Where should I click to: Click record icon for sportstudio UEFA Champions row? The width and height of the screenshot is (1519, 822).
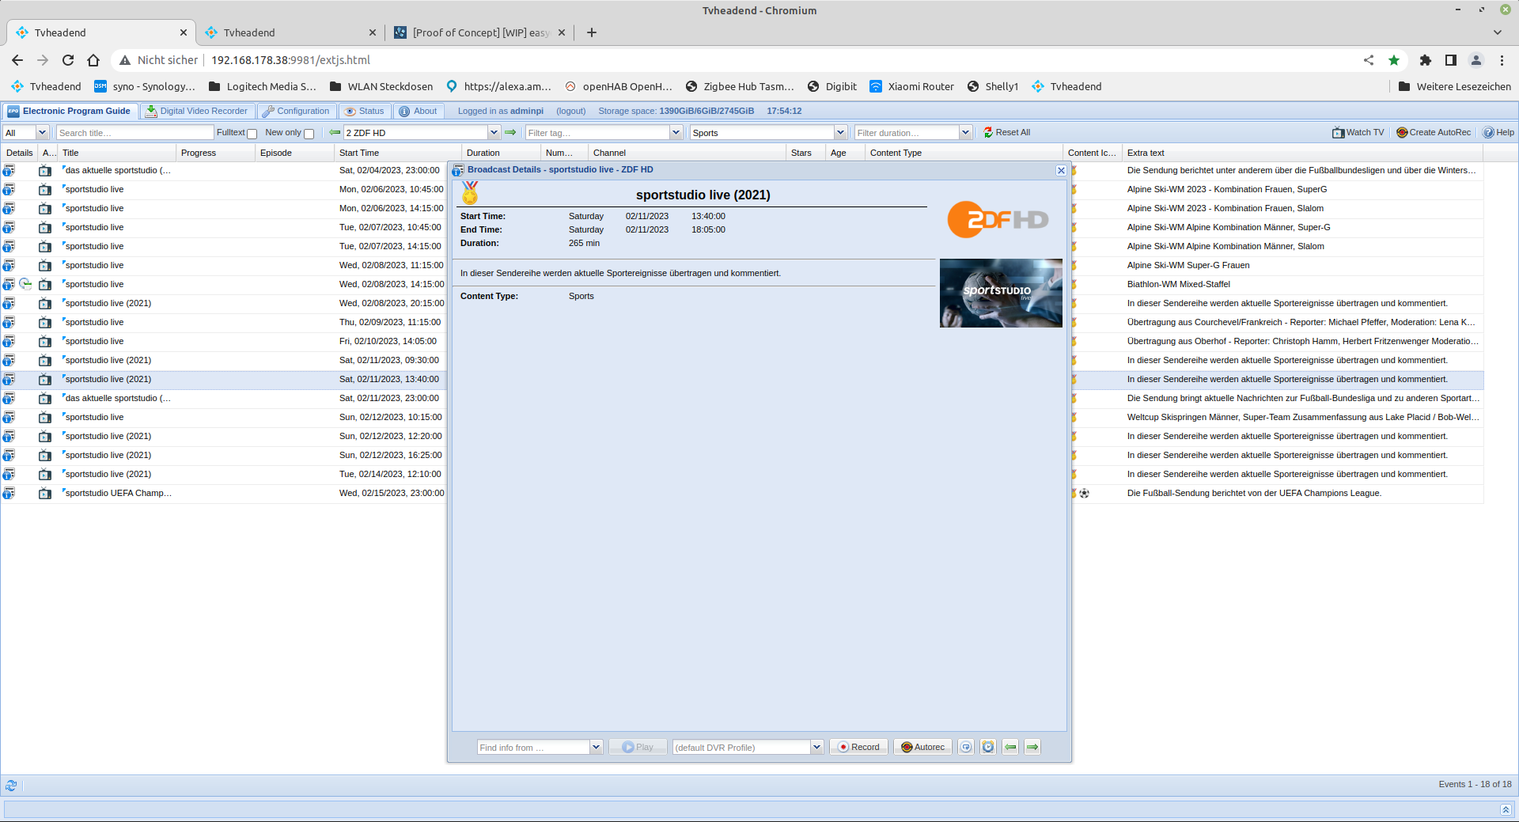coord(45,494)
